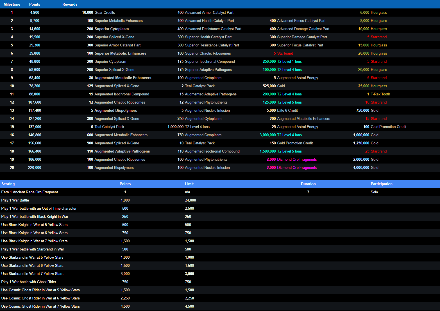Click the Rewards column header
440x311 pixels.
tap(70, 4)
